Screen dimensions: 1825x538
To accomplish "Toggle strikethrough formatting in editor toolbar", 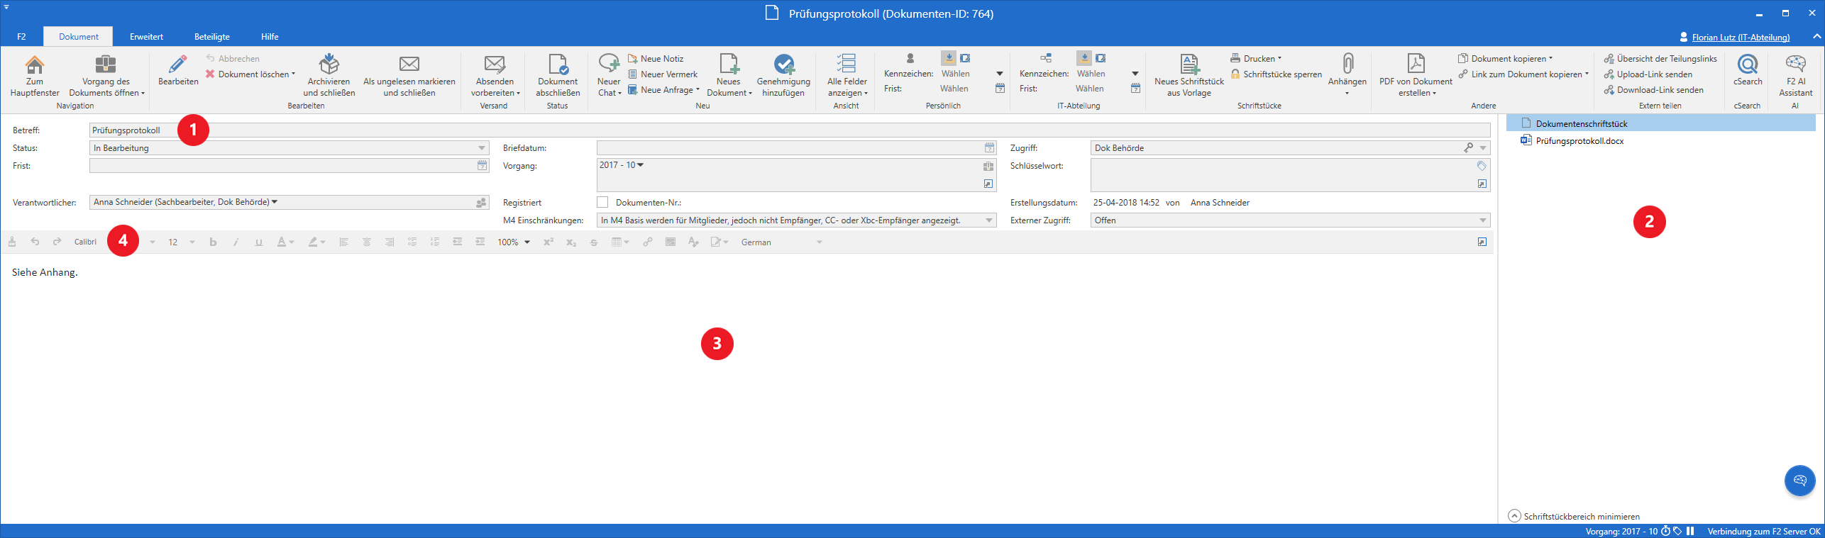I will point(594,242).
